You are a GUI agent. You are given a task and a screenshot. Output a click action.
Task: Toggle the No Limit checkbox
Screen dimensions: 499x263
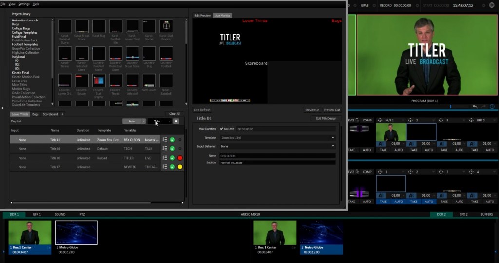[222, 129]
